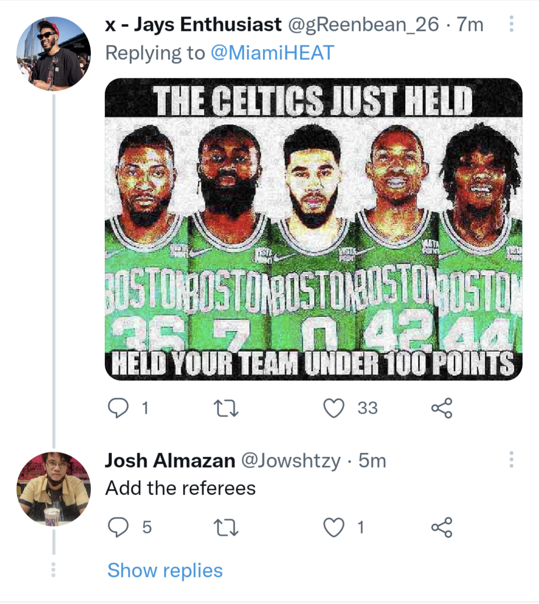This screenshot has width=539, height=604.
Task: Retweet Josh Almazan's reply
Action: point(226,527)
